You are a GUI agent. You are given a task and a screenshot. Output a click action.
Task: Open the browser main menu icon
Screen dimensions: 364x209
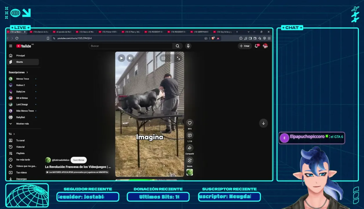(269, 38)
